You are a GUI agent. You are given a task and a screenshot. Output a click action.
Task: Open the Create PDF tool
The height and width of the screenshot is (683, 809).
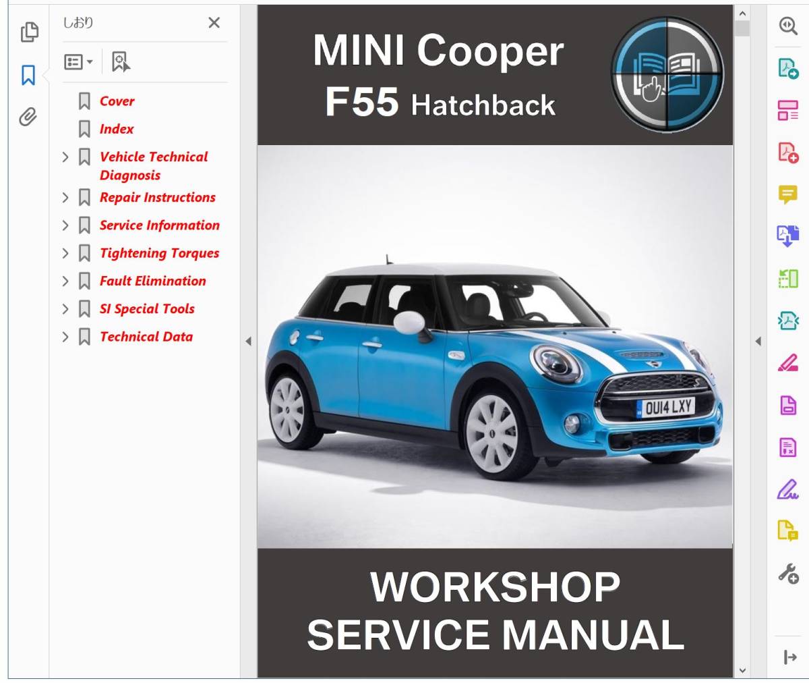coord(788,153)
